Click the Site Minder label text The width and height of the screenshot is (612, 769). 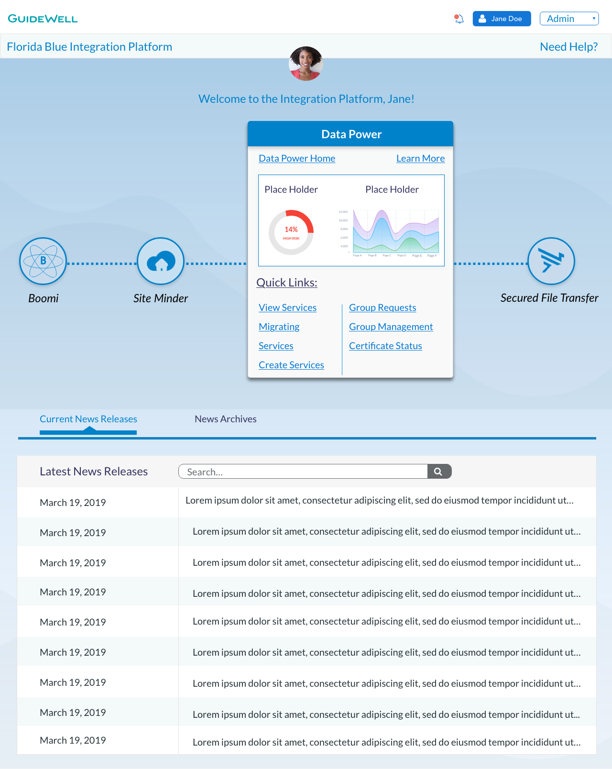[161, 298]
